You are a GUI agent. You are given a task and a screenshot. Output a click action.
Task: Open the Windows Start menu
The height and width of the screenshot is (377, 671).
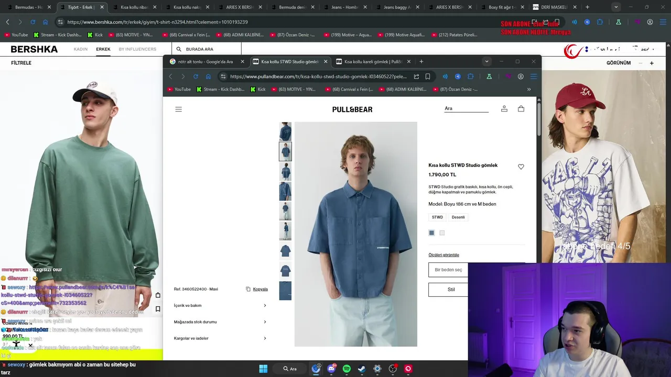click(263, 369)
